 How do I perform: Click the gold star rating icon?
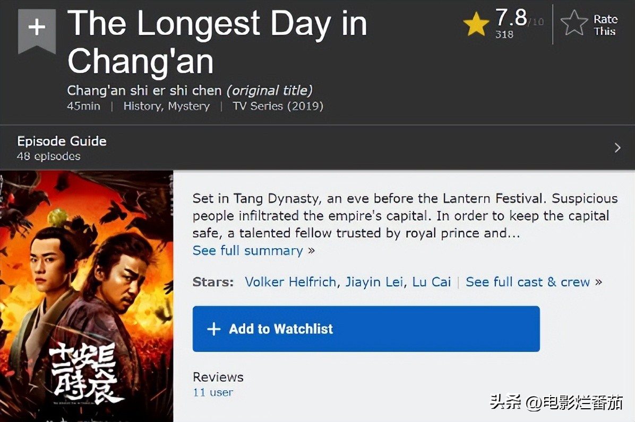click(476, 25)
